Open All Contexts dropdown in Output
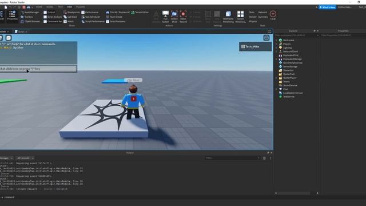366x206 pixels. tap(25, 158)
